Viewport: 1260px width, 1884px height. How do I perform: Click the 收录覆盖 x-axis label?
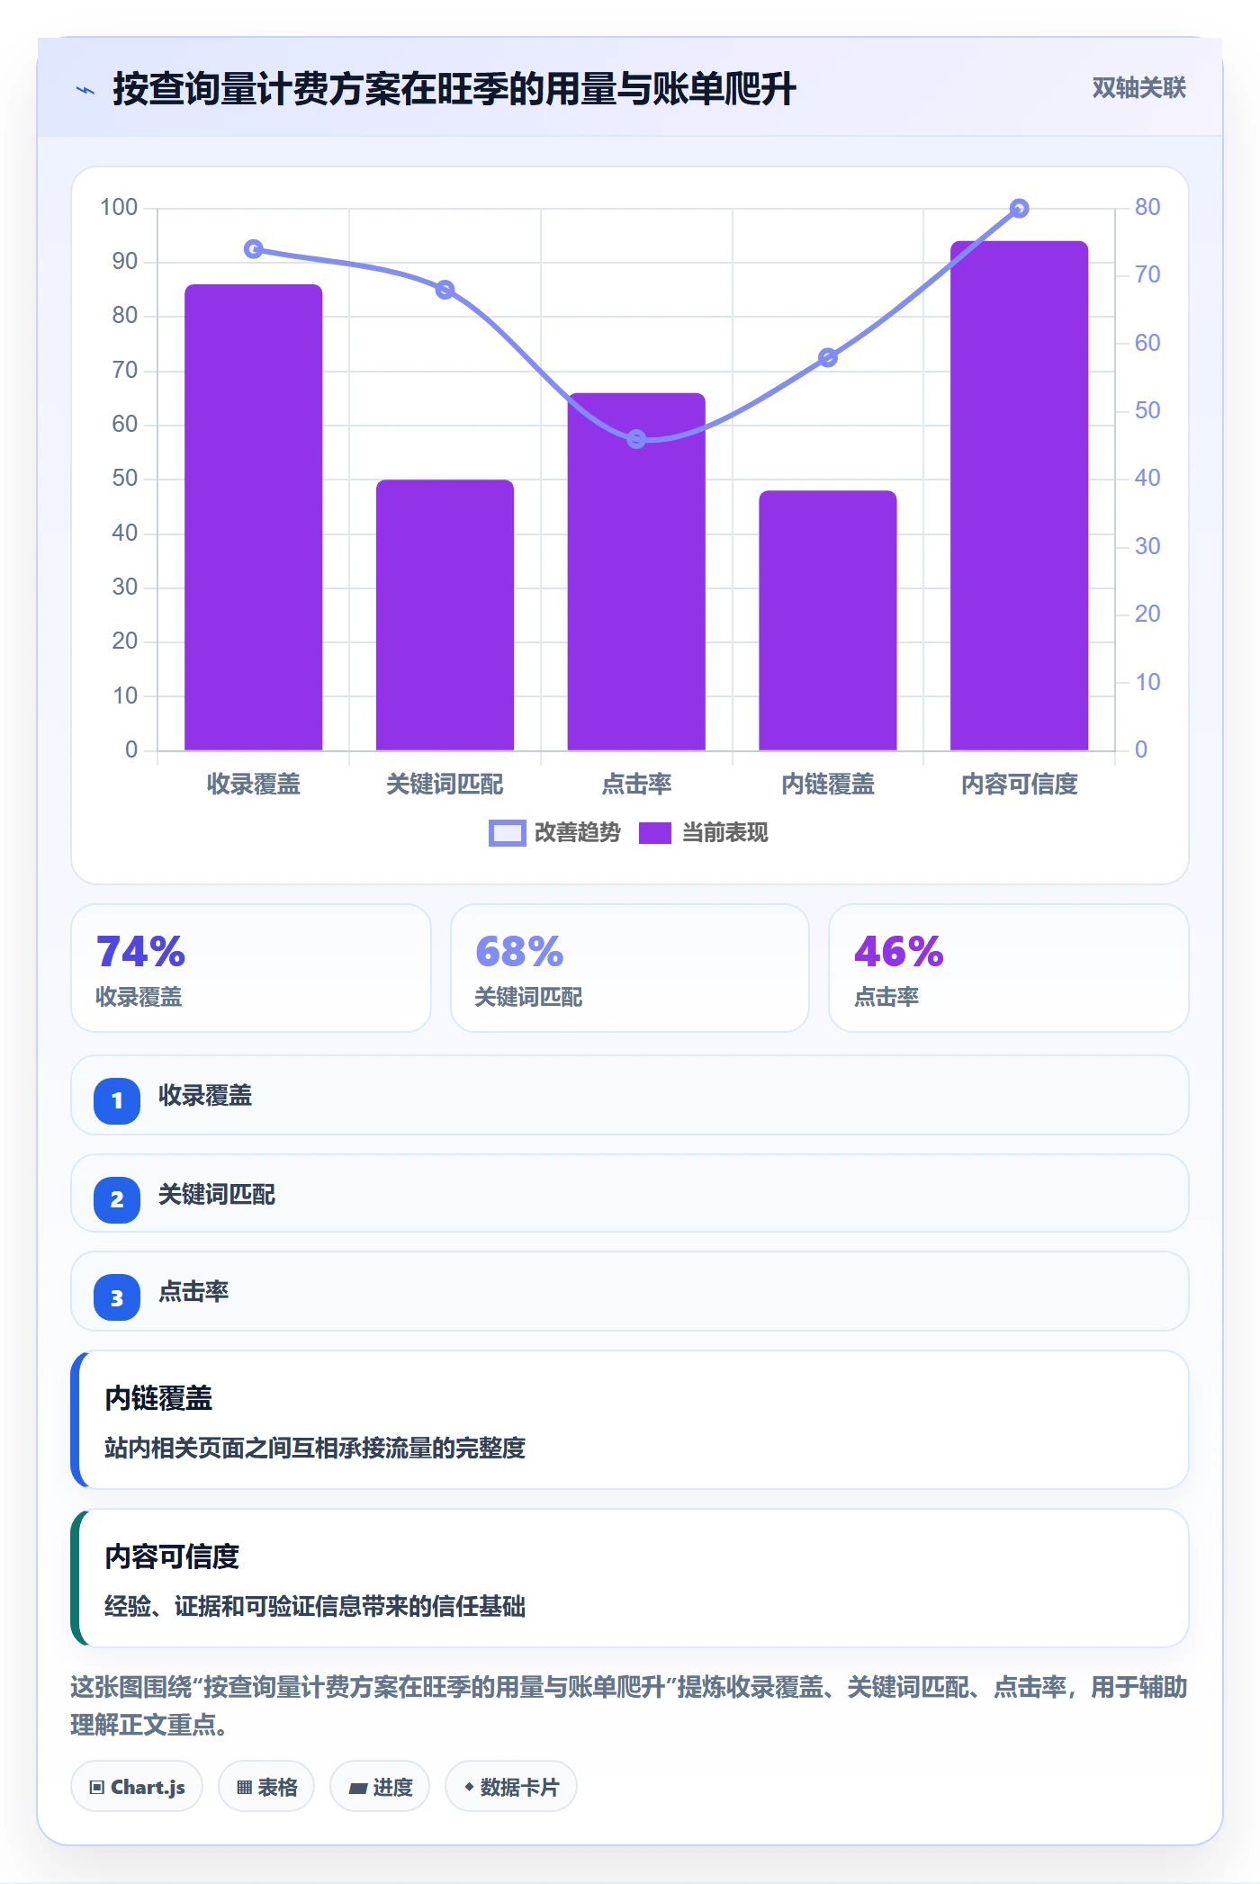click(x=254, y=785)
